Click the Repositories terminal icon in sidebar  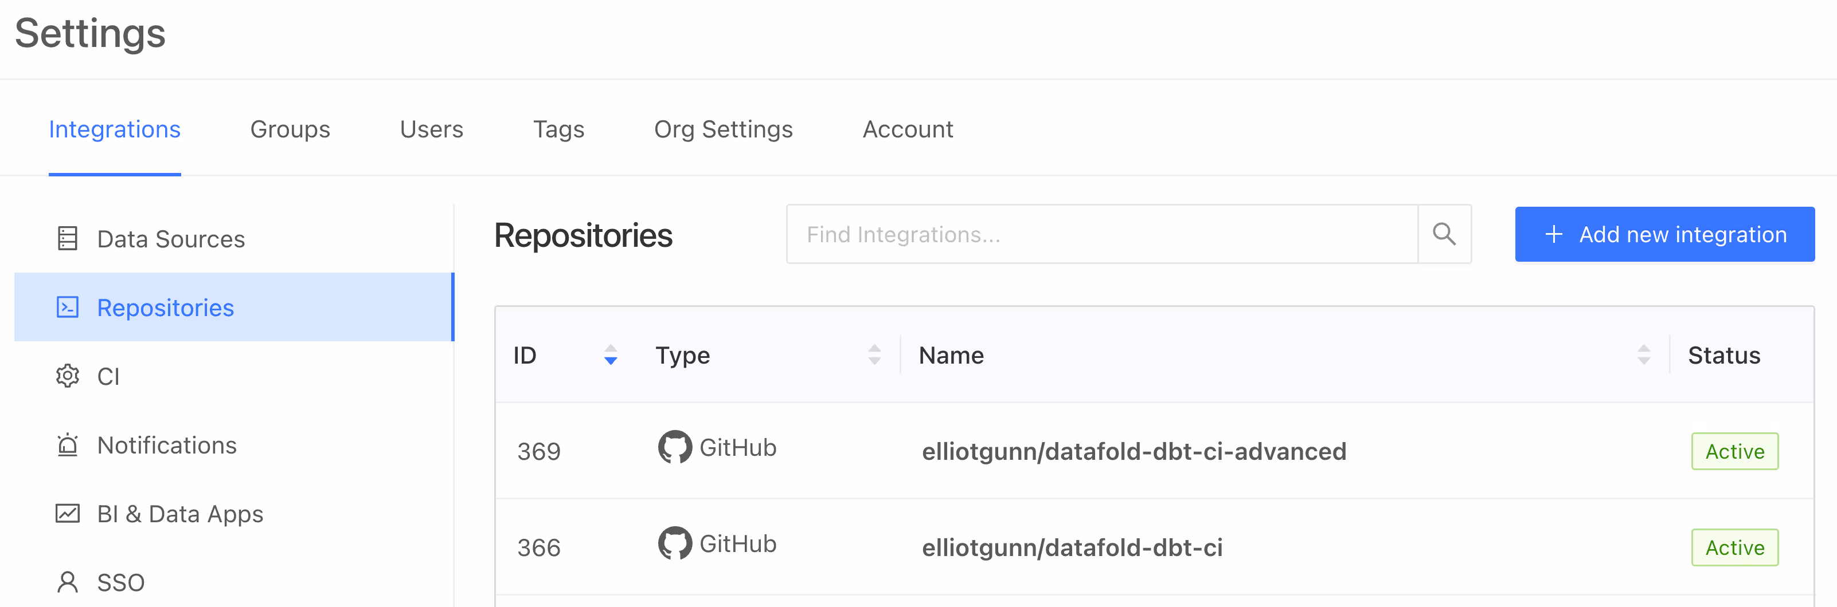coord(68,307)
